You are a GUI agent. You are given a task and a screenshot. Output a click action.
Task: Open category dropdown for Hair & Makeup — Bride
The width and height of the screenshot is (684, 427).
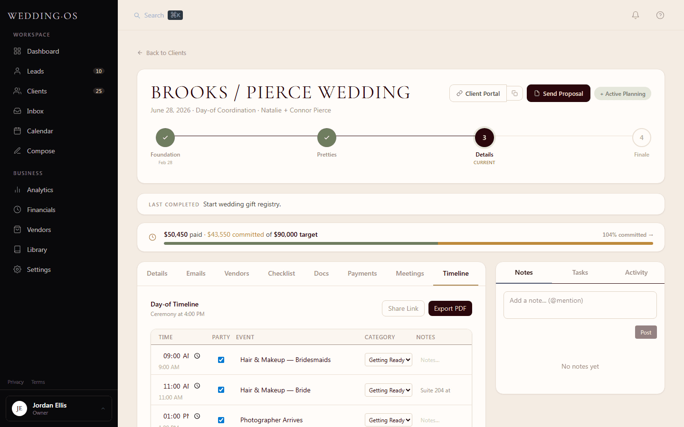tap(389, 390)
